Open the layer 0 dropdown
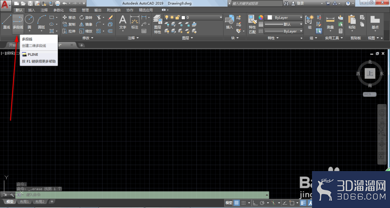This screenshot has height=208, width=390. pyautogui.click(x=193, y=17)
